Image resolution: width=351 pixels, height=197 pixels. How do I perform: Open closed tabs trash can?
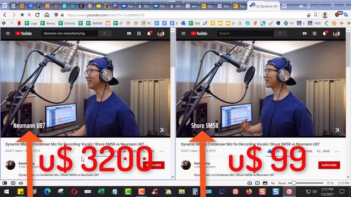tap(309, 6)
